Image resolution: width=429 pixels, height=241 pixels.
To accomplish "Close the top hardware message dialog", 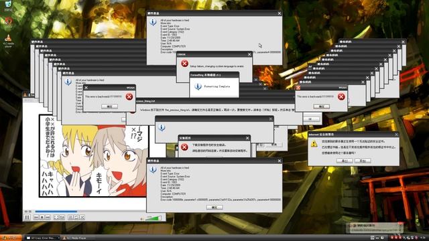I will point(279,13).
